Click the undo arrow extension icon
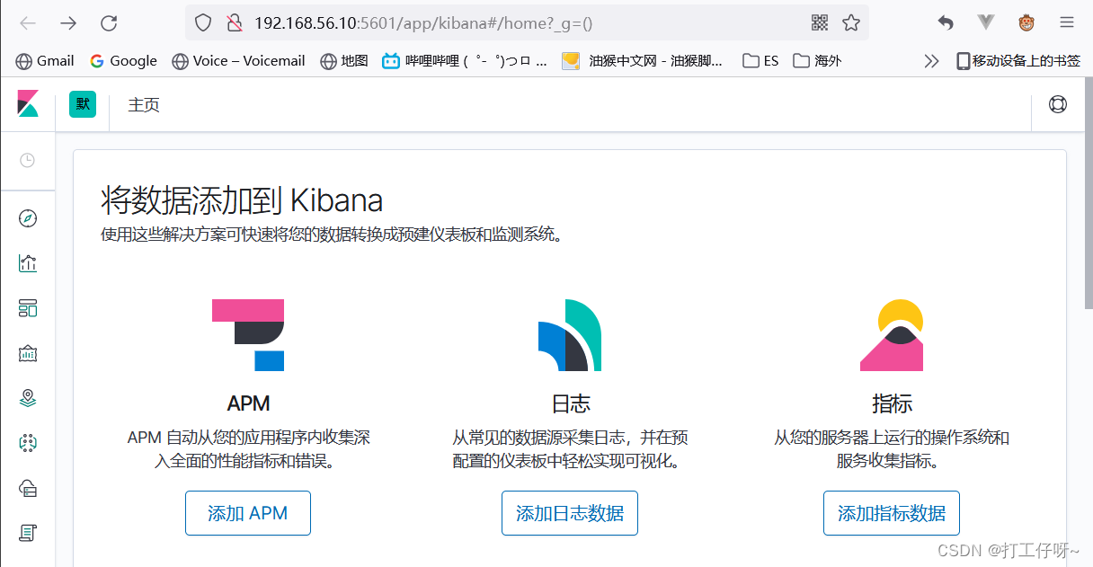 [946, 23]
